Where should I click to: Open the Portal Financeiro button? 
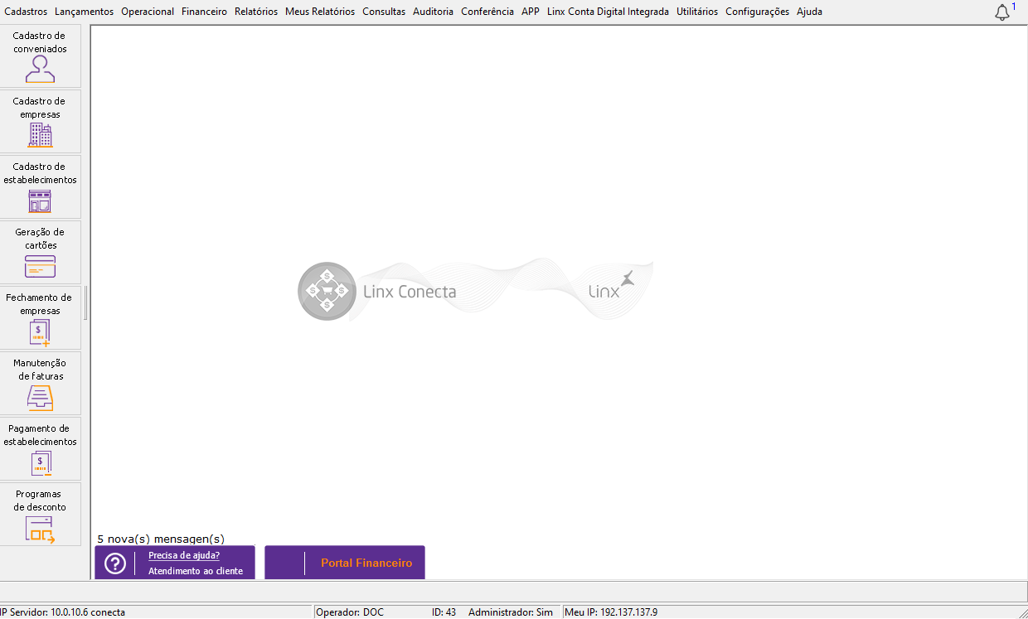click(x=345, y=563)
